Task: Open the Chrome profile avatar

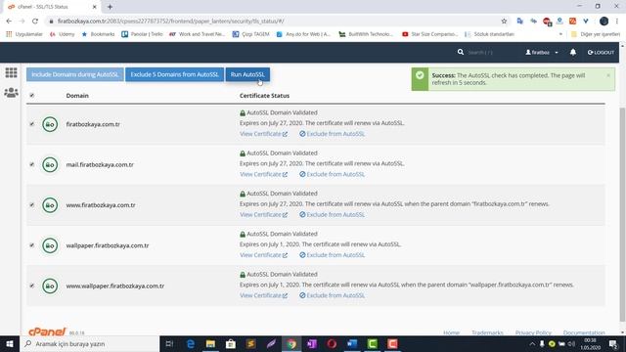Action: click(604, 22)
